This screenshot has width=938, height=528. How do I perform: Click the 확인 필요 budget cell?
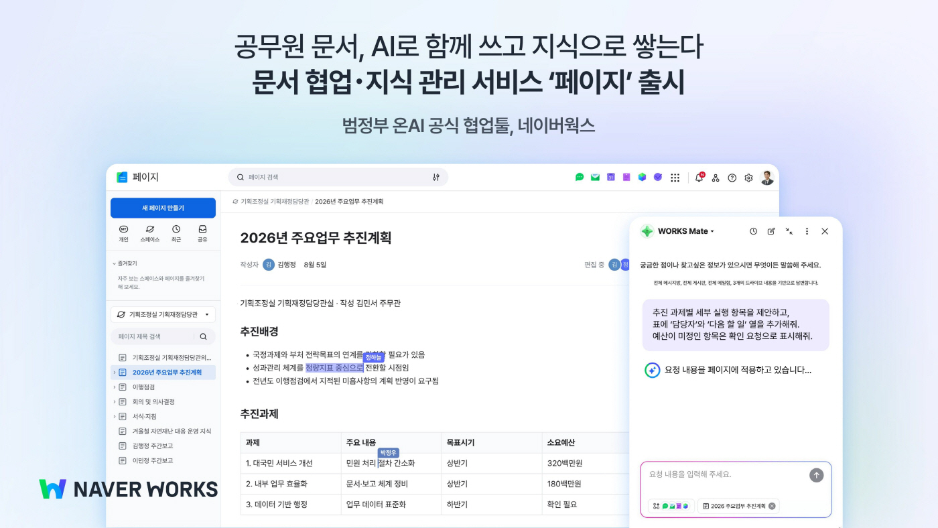[x=586, y=505]
